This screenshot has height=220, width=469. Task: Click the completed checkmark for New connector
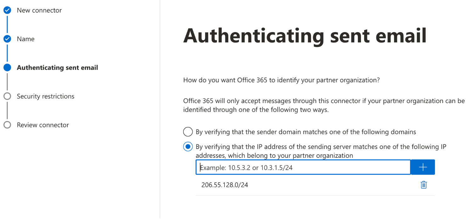click(7, 10)
